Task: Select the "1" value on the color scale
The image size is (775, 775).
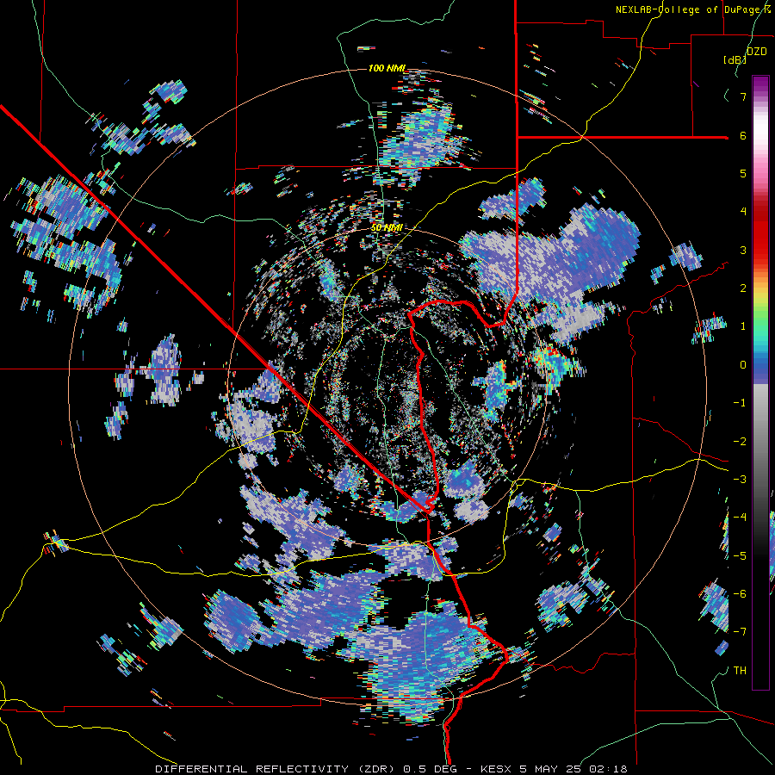Action: pos(743,326)
